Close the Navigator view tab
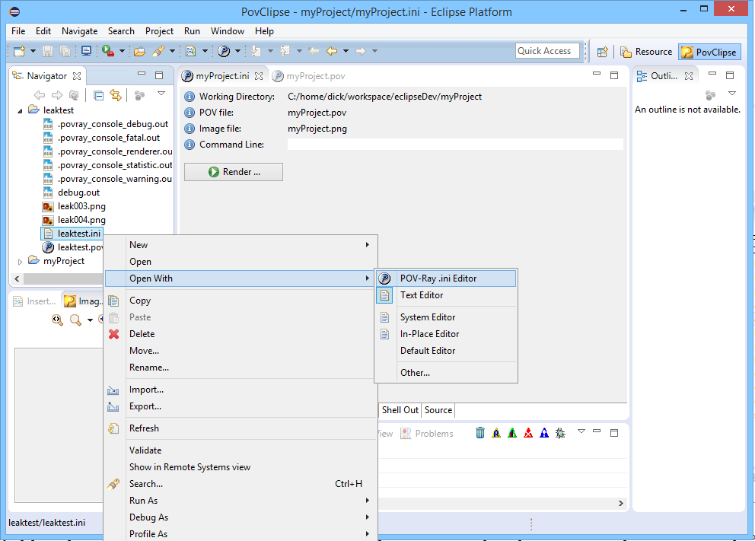 tap(77, 76)
